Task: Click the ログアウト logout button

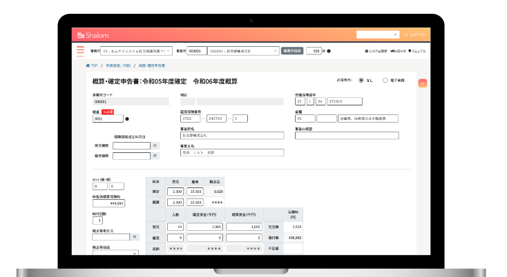Action: (x=415, y=35)
